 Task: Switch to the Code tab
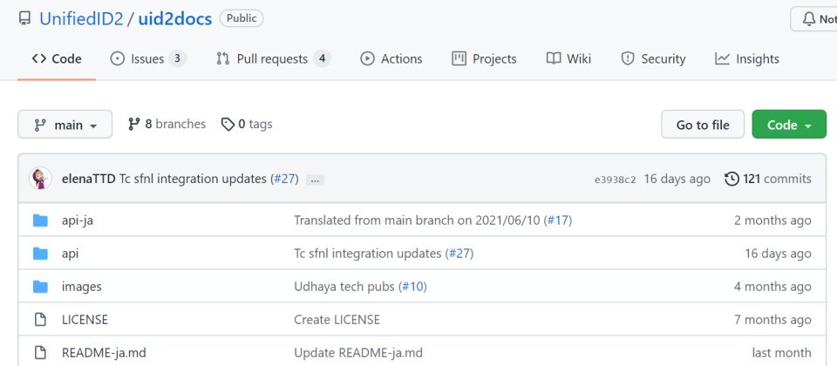click(x=57, y=58)
